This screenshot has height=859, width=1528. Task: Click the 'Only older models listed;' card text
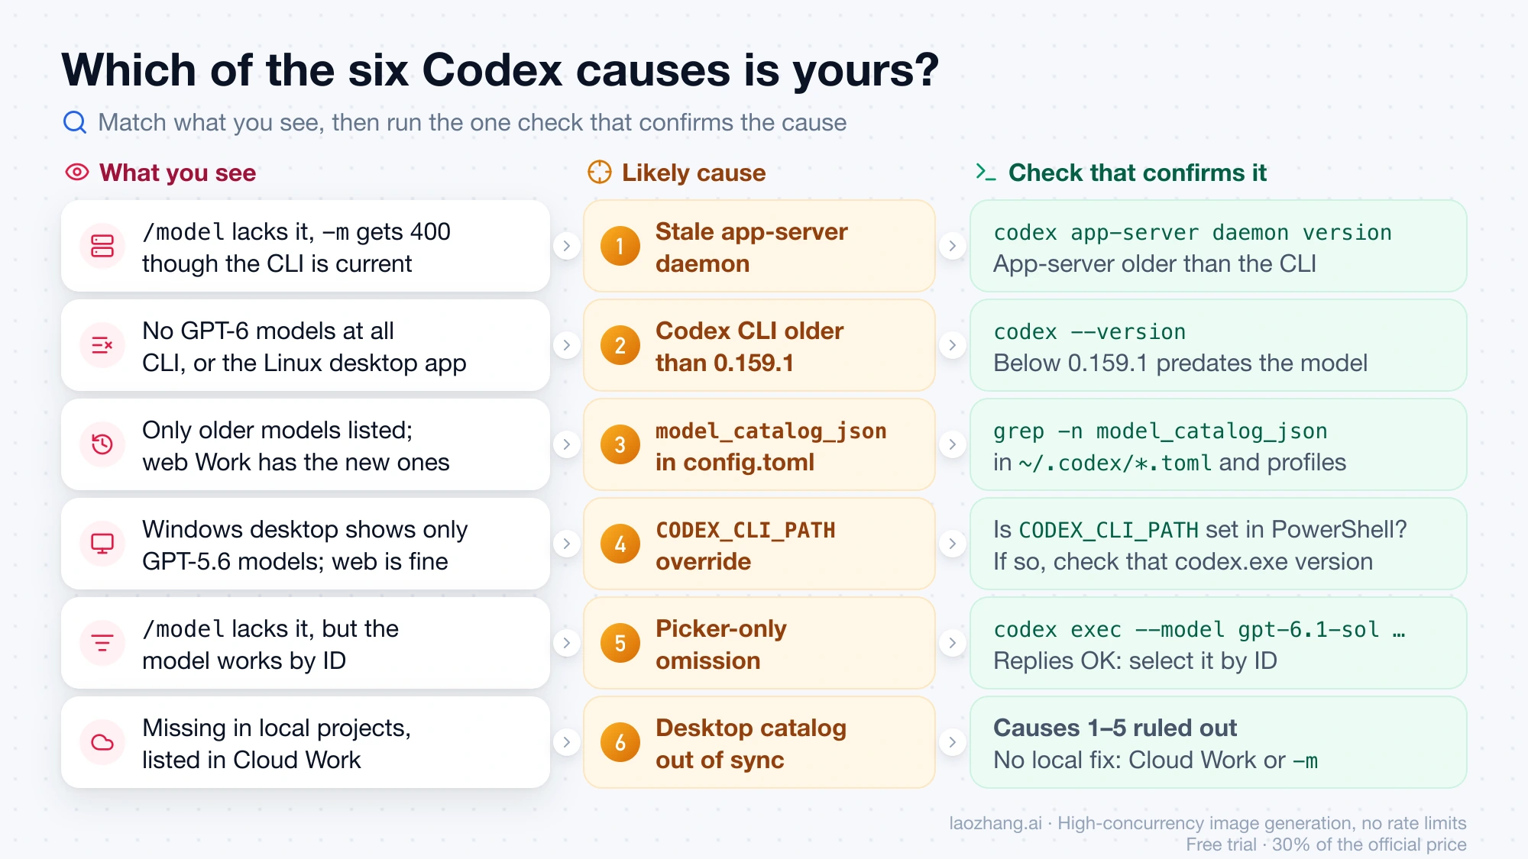tap(277, 431)
